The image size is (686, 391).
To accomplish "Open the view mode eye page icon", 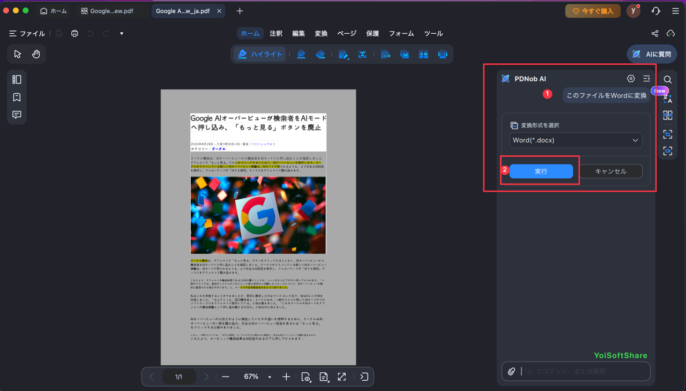I will tap(306, 377).
